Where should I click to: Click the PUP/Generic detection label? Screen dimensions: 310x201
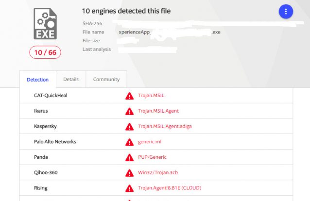[x=152, y=157]
